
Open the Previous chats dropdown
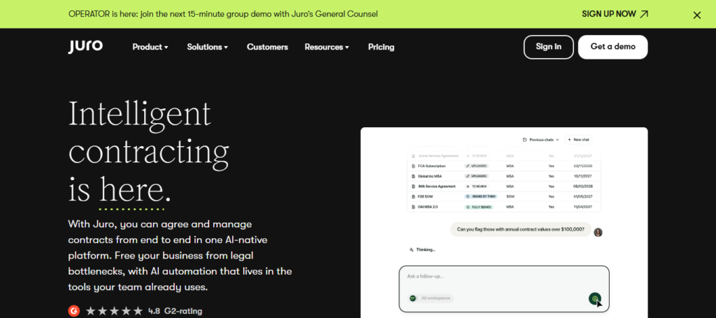click(x=541, y=140)
